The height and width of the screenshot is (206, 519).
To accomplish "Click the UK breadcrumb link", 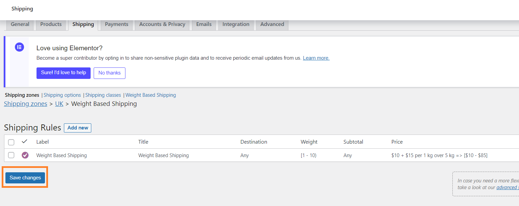I will [59, 104].
